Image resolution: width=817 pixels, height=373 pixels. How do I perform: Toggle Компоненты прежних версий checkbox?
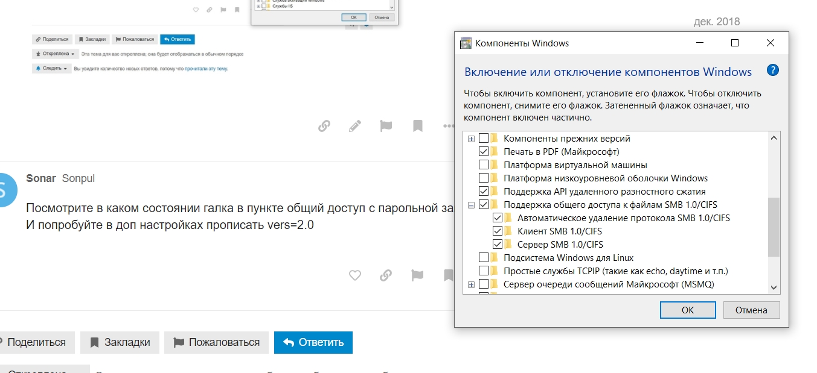click(484, 139)
